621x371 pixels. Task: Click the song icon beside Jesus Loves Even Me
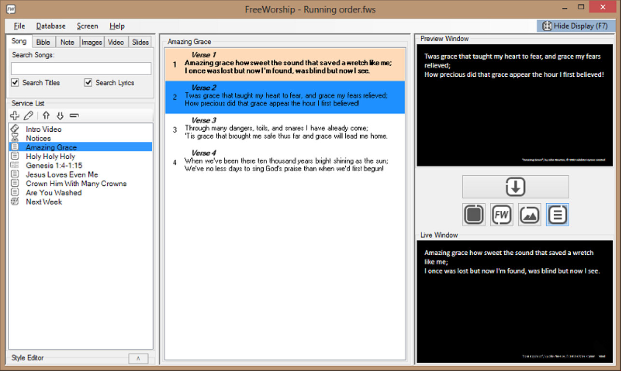[15, 175]
